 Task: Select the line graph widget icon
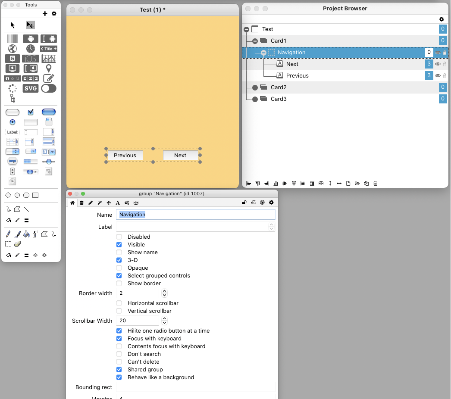[x=49, y=59]
